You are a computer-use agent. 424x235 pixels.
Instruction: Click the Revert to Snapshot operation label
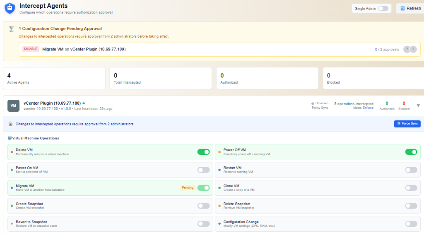tap(31, 222)
